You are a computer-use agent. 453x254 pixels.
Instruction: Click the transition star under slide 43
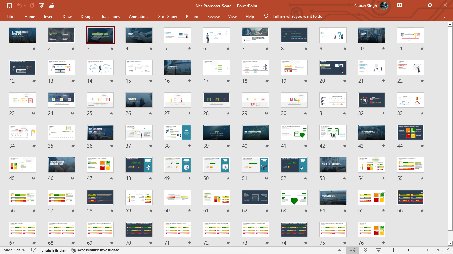tap(383, 146)
